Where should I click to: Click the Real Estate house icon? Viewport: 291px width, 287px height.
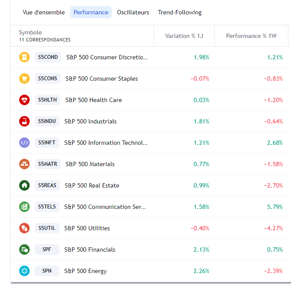point(24,185)
